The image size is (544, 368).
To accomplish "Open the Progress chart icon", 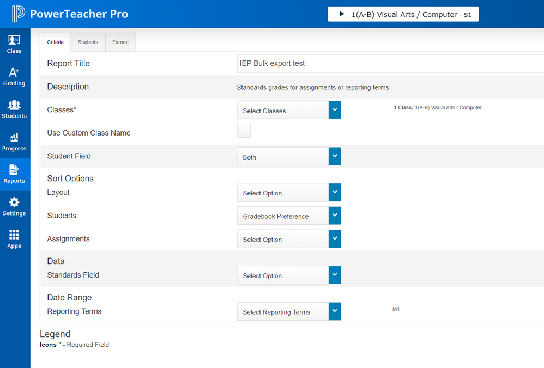I will click(x=14, y=138).
